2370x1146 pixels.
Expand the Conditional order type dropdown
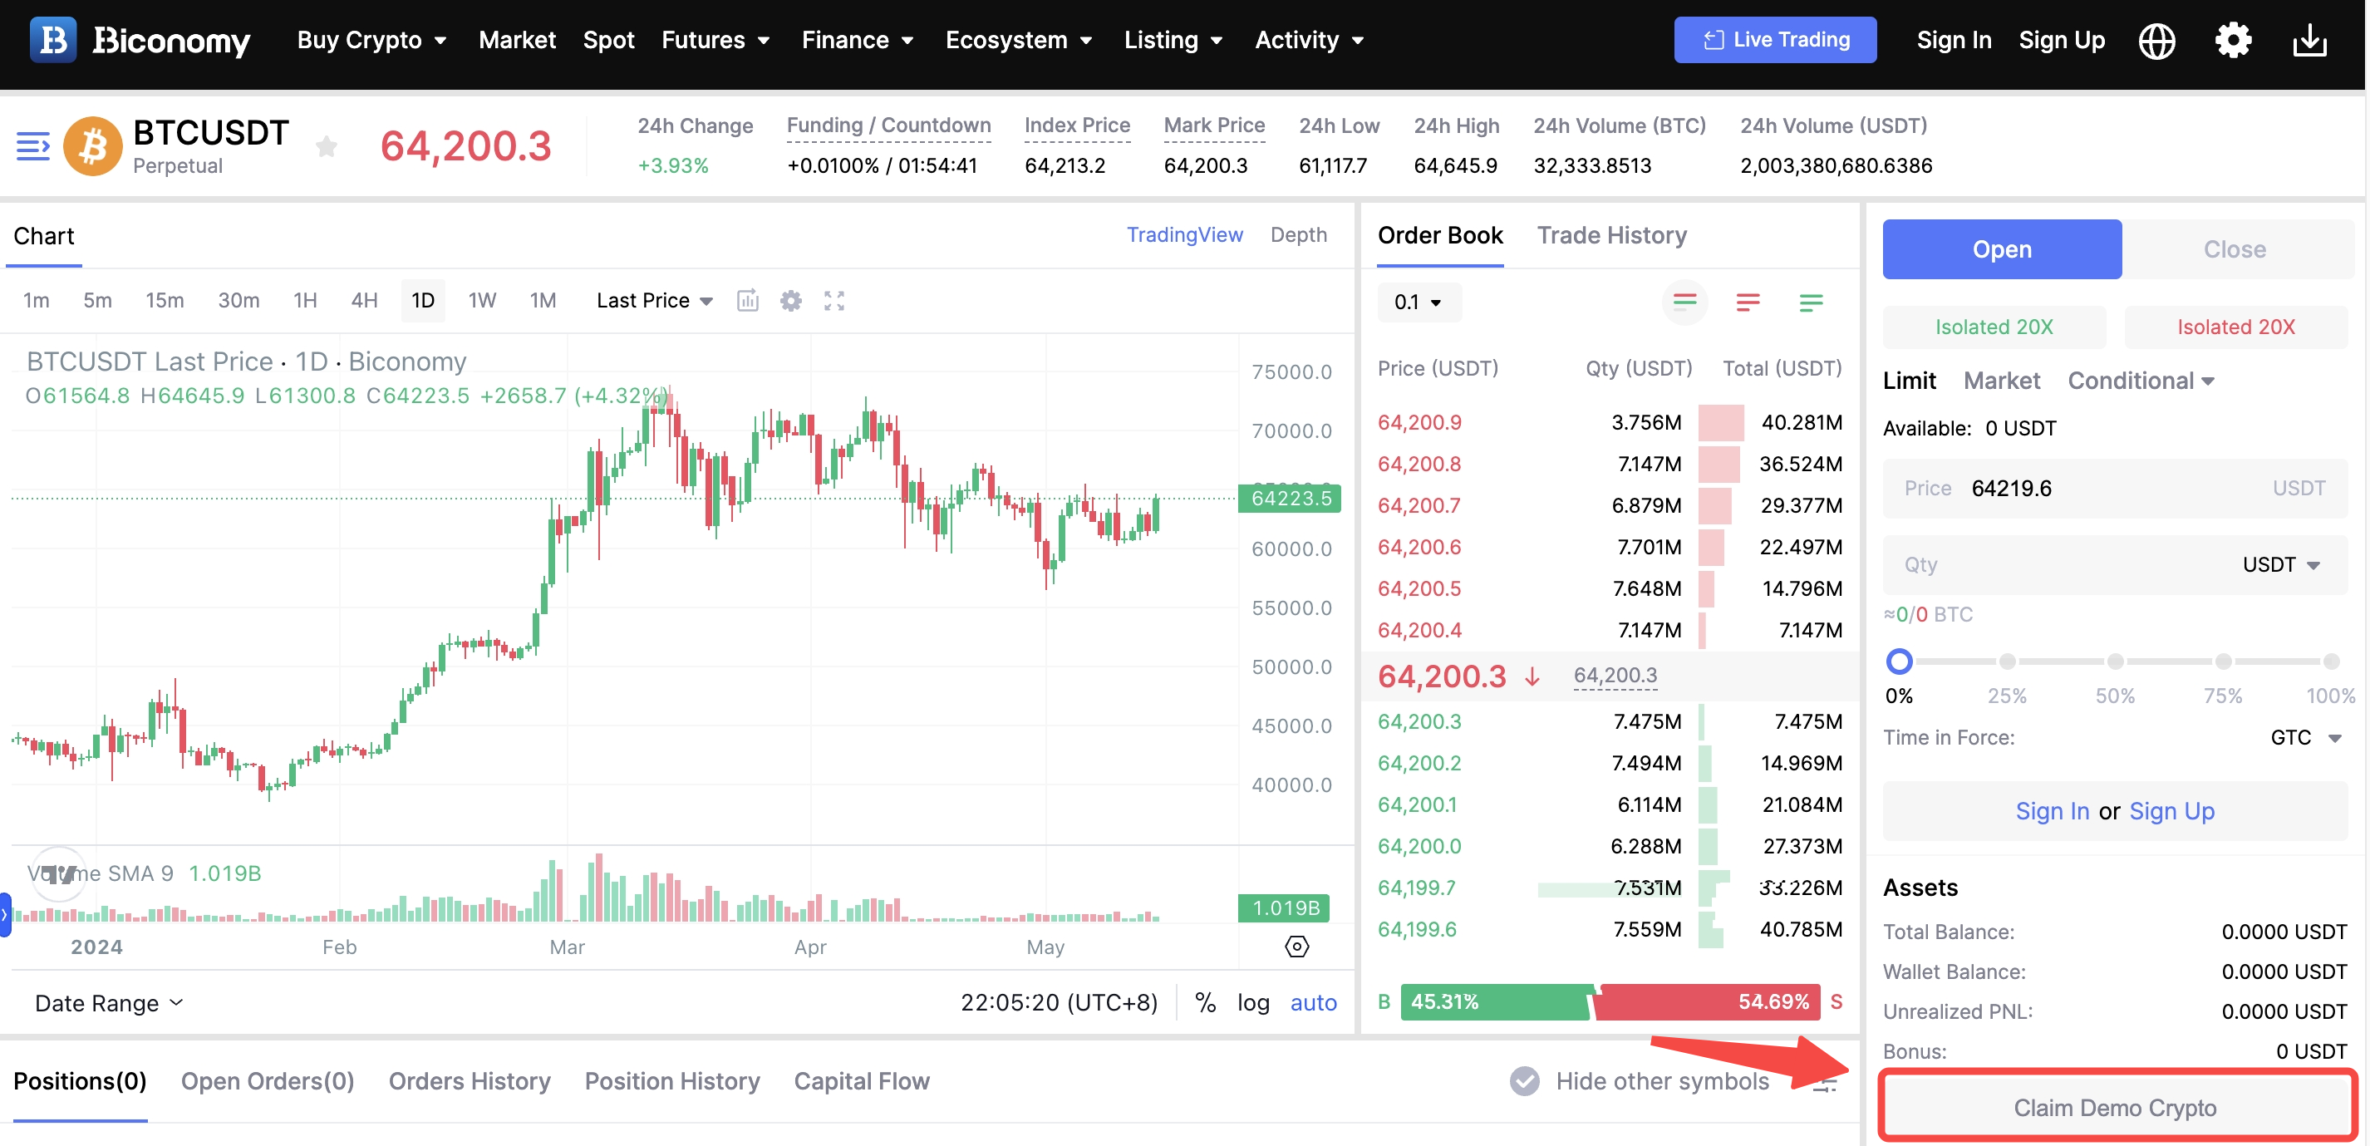(x=2140, y=381)
